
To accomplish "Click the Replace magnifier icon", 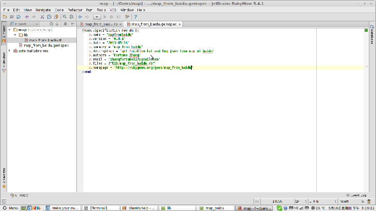I will (71, 17).
